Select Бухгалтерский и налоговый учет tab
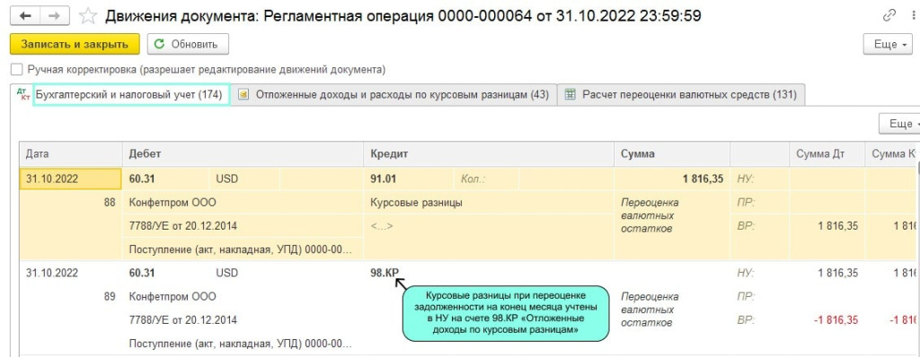Screen dimensions: 920x357 [x=131, y=95]
